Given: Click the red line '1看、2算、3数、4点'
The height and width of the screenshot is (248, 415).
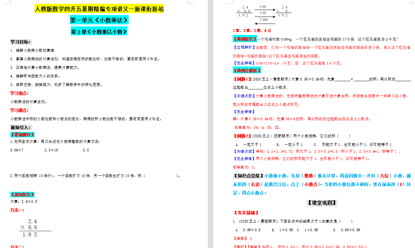Looking at the screenshot, I should [252, 30].
